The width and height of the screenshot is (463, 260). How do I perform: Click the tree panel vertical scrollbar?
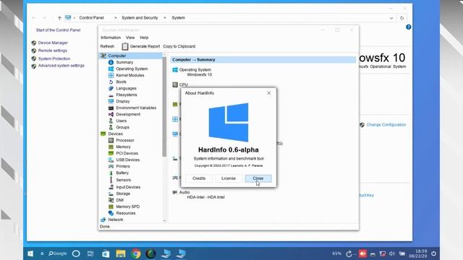(x=164, y=106)
